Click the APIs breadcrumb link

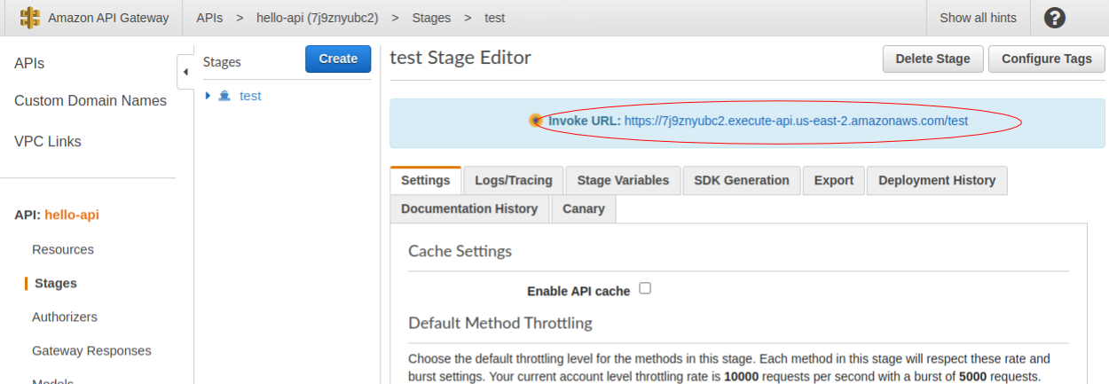[x=209, y=18]
